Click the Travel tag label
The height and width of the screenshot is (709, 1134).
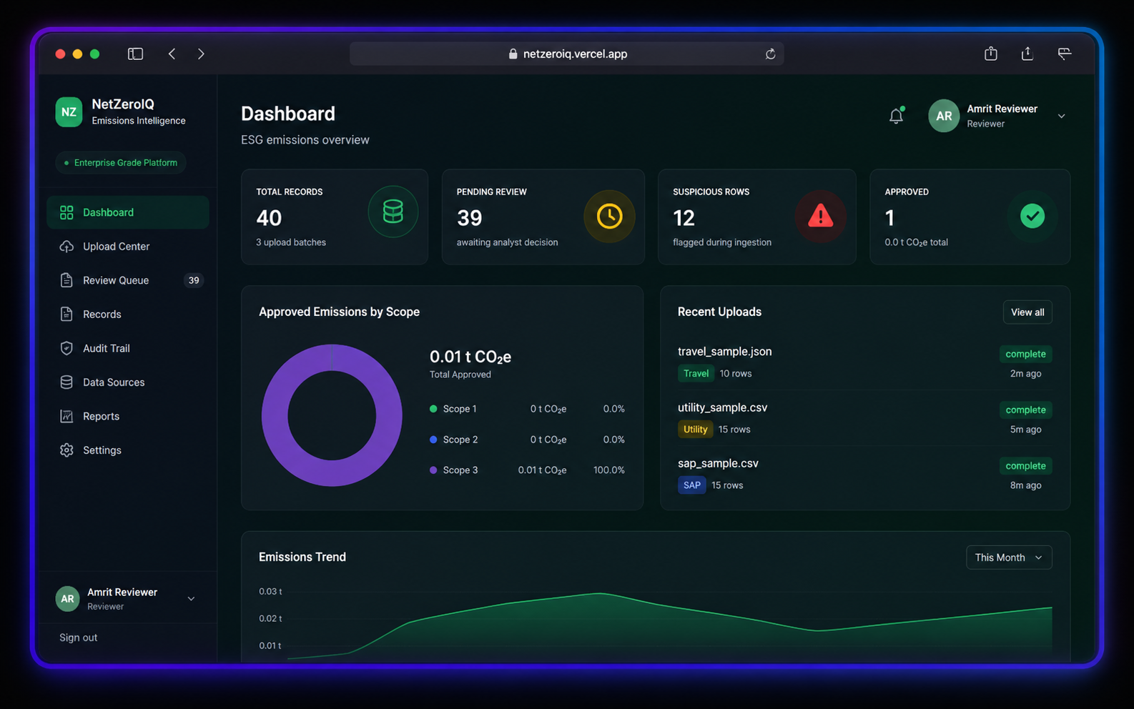[x=696, y=373]
